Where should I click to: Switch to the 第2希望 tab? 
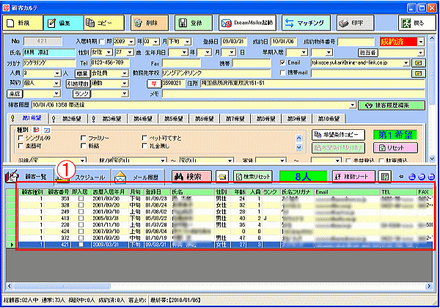pyautogui.click(x=68, y=119)
